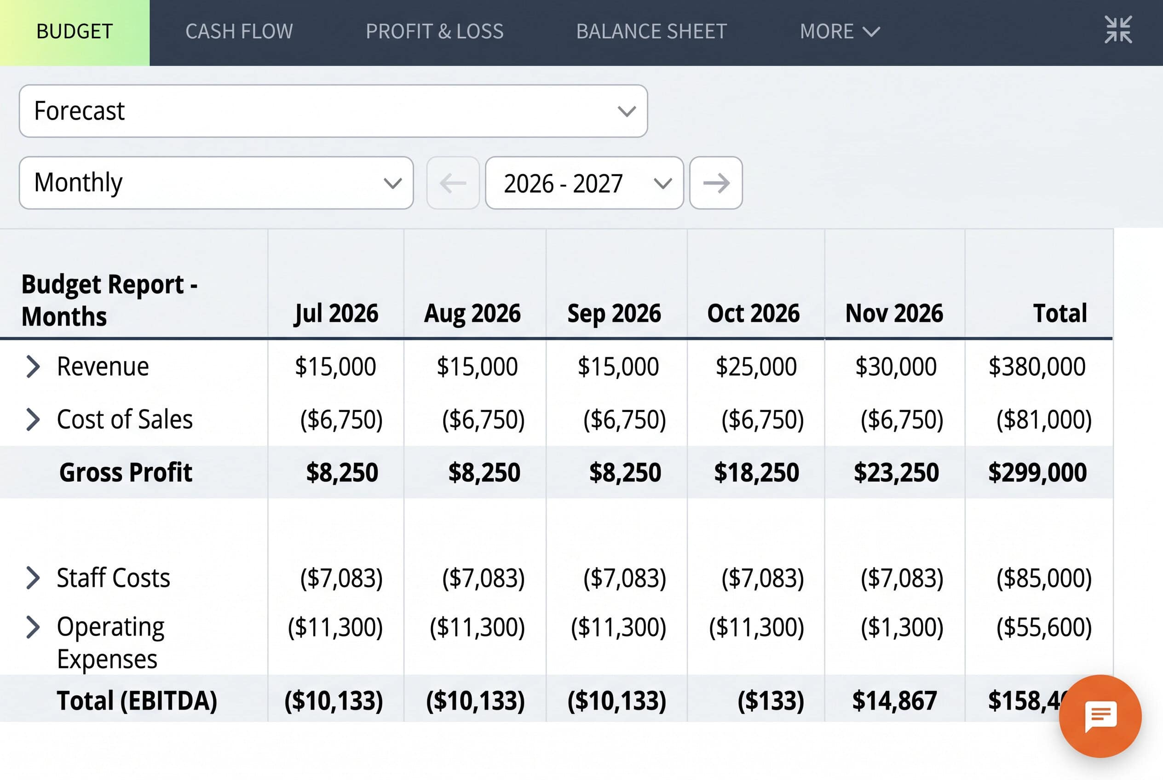Open the Forecast dropdown
This screenshot has height=780, width=1163.
point(334,111)
